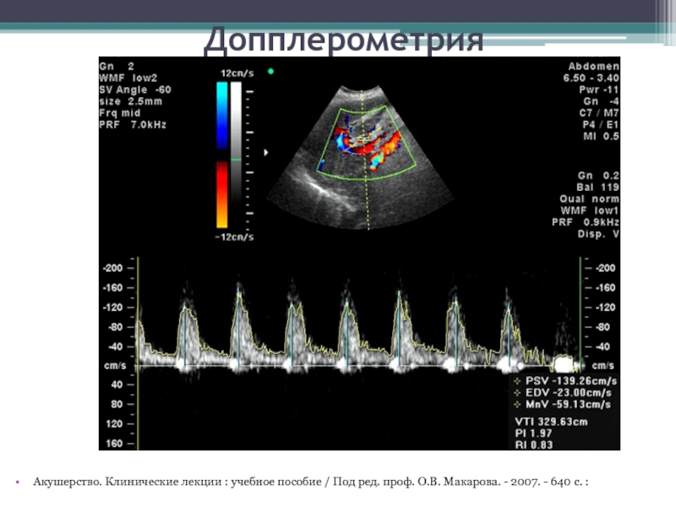Click the green recording indicator dot
676x507 pixels.
click(x=270, y=72)
